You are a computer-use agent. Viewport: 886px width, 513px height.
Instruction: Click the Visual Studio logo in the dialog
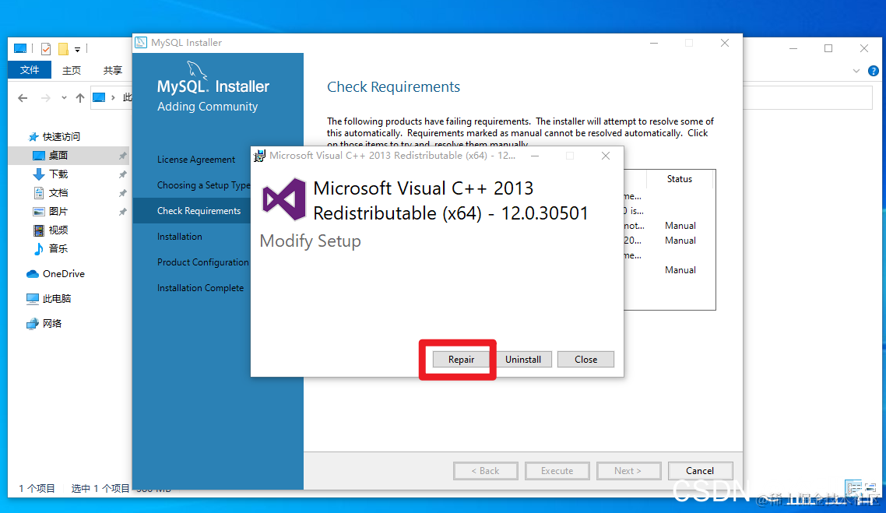click(x=283, y=199)
